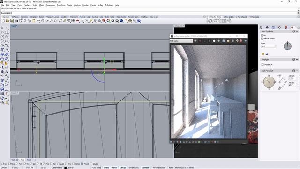Open the Render menu
300x169 pixels.
click(85, 5)
